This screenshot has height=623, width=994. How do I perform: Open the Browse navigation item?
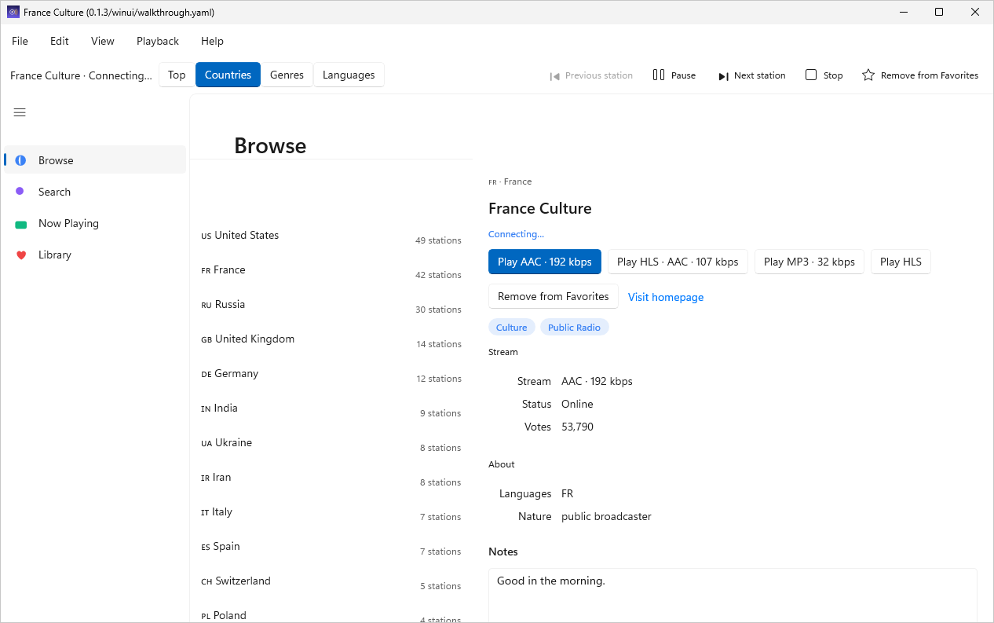[x=95, y=159]
